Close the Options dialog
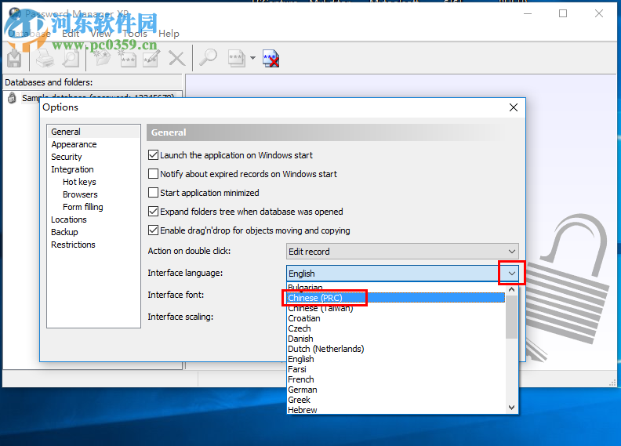 pyautogui.click(x=514, y=107)
